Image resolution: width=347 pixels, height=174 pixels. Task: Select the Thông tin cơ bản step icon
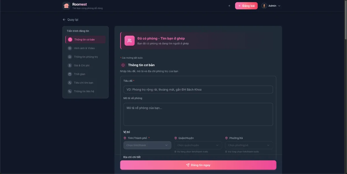[x=69, y=39]
